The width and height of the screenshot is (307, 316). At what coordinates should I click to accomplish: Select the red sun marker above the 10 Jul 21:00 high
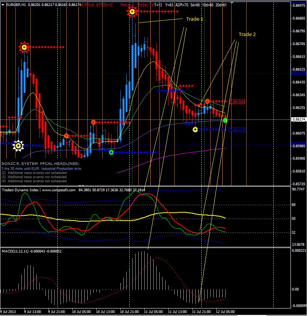tap(132, 12)
